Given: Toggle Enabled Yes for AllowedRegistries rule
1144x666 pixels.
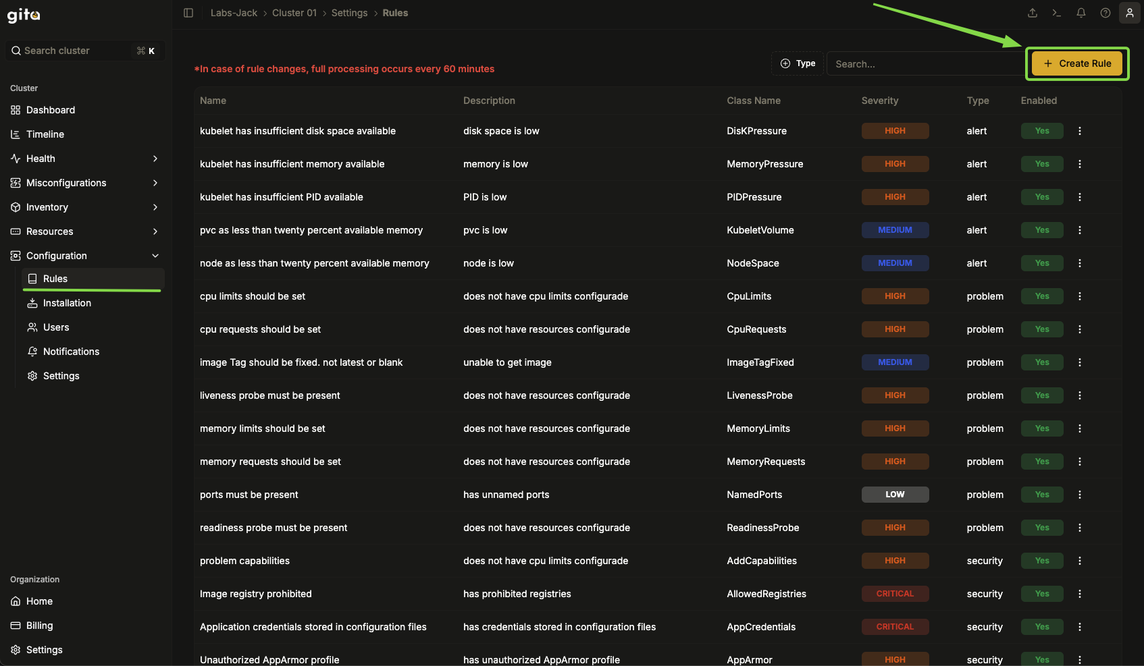Looking at the screenshot, I should (x=1042, y=594).
